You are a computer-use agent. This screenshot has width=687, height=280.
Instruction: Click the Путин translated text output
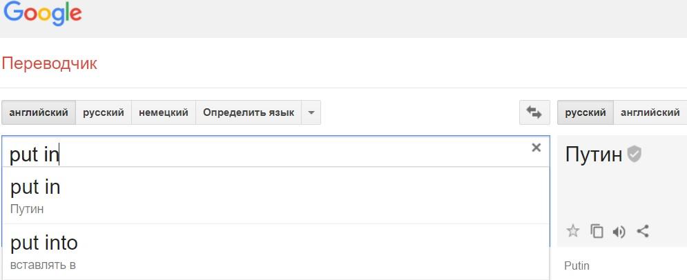(593, 154)
